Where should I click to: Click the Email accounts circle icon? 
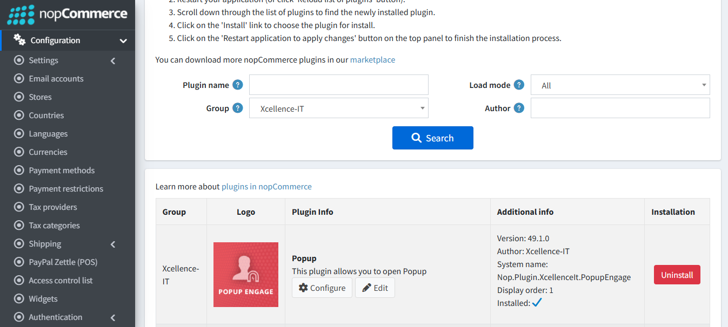coord(19,79)
